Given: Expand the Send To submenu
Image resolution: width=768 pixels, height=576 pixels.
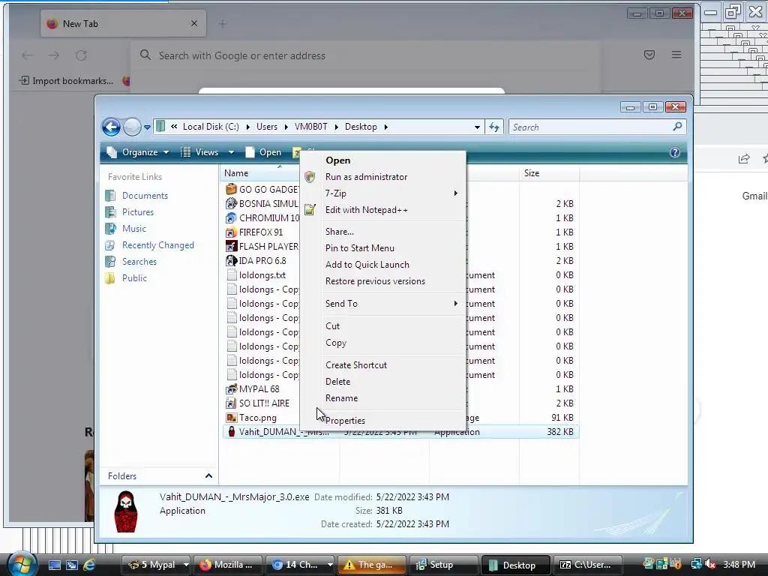Looking at the screenshot, I should click(x=383, y=304).
